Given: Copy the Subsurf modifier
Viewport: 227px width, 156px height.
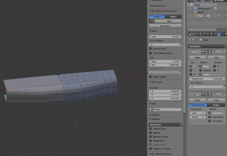Looking at the screenshot, I should pos(217,100).
